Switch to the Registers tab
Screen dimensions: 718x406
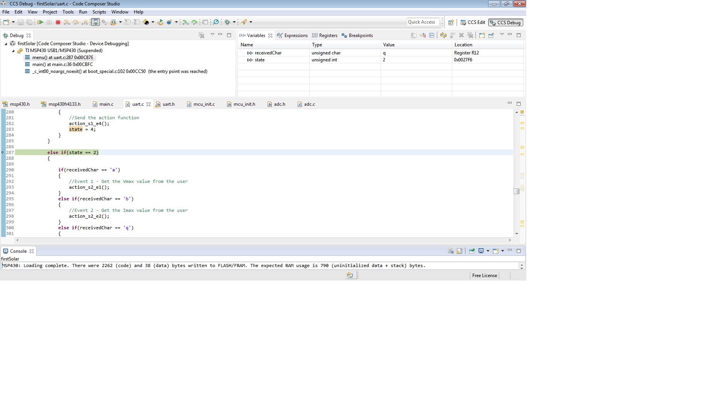click(x=325, y=36)
